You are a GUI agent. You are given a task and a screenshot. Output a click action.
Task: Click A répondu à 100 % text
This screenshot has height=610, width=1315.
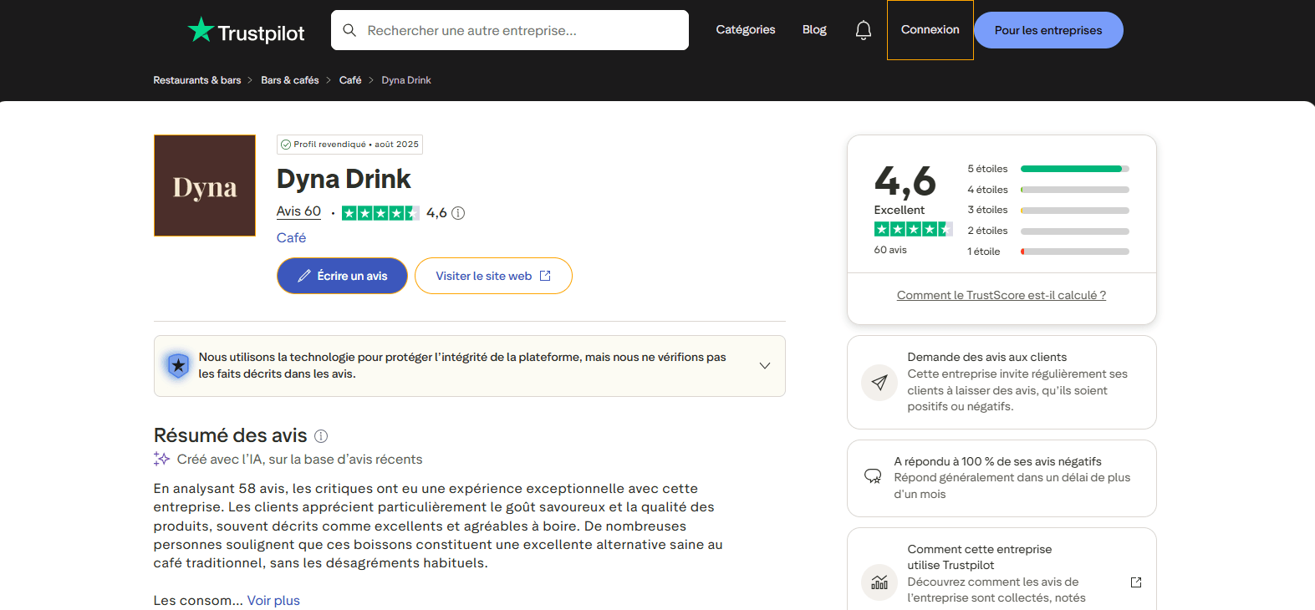[998, 461]
